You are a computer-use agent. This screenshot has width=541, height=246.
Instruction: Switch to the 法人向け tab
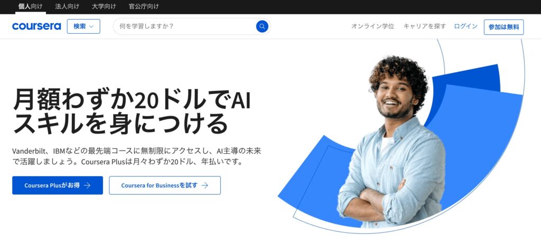tap(67, 6)
